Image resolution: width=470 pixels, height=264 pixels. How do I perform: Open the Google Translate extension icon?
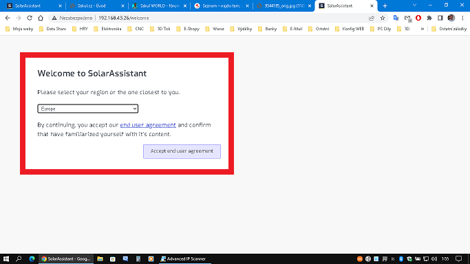click(396, 18)
